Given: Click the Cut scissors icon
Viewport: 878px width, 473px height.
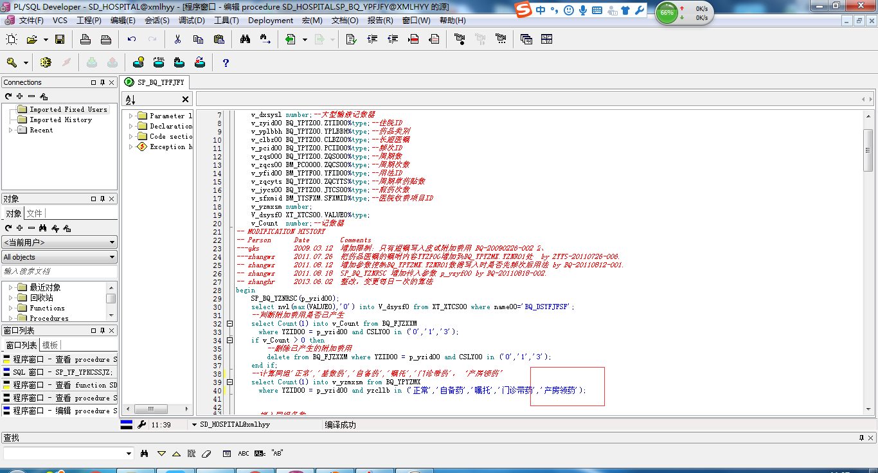Looking at the screenshot, I should (x=177, y=40).
